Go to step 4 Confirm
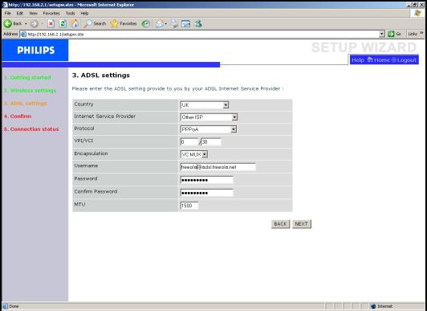The width and height of the screenshot is (427, 311). [x=18, y=116]
